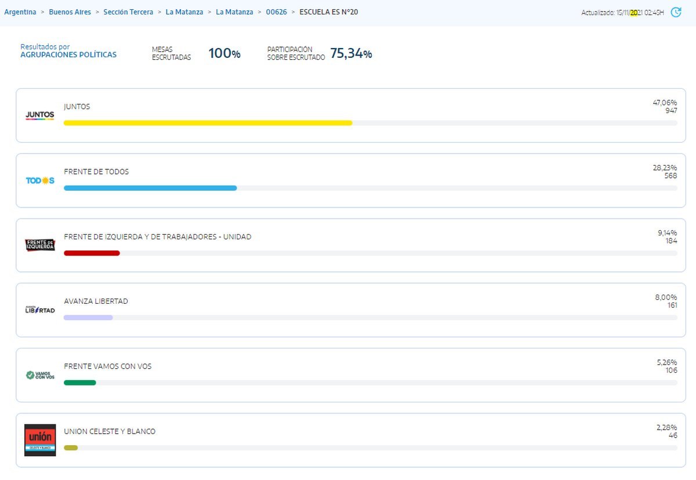Click Resultados por Agrupaciones Políticas heading
696x480 pixels.
click(68, 51)
